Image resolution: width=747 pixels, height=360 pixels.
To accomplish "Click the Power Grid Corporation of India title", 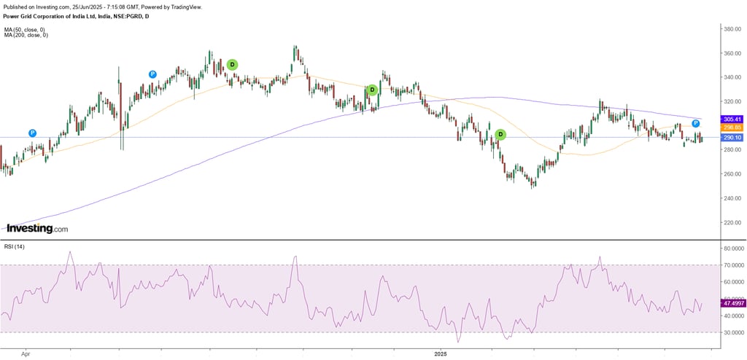I will tap(75, 16).
